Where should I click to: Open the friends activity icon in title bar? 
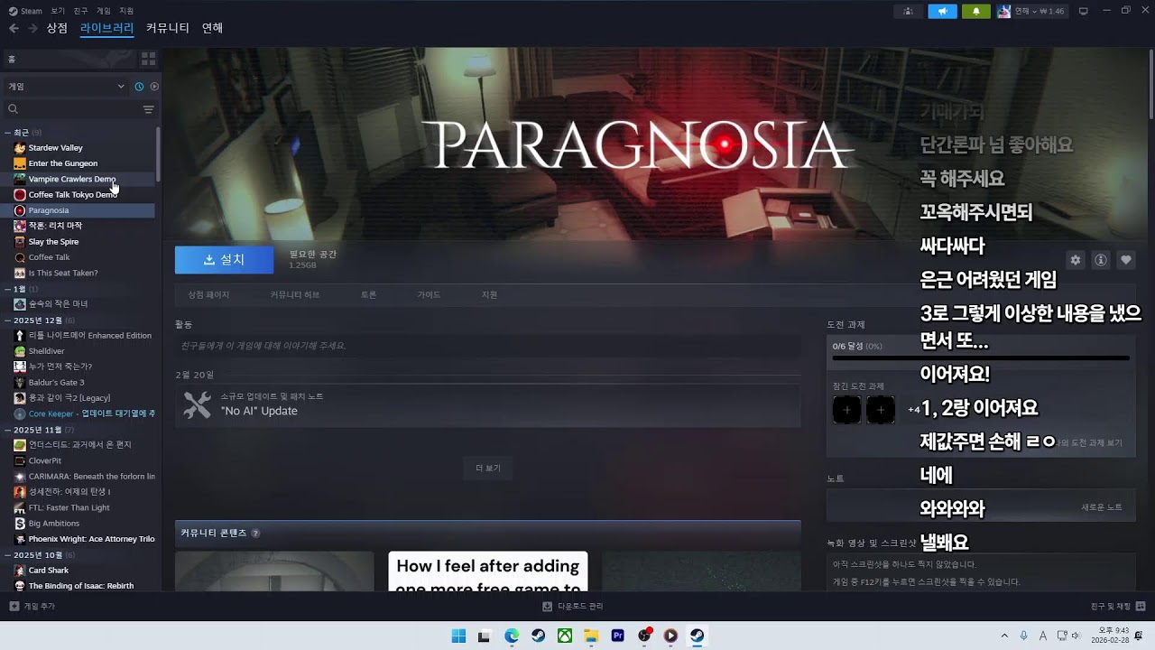908,11
